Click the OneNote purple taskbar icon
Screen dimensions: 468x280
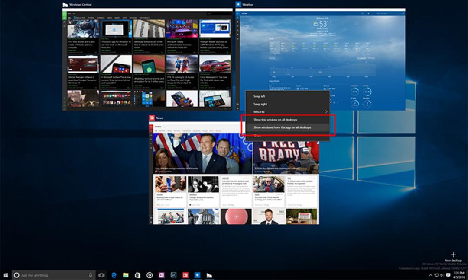(162, 275)
